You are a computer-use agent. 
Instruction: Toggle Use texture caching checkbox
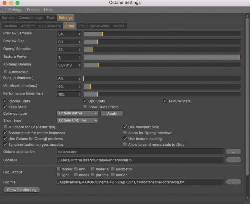[x=125, y=139]
